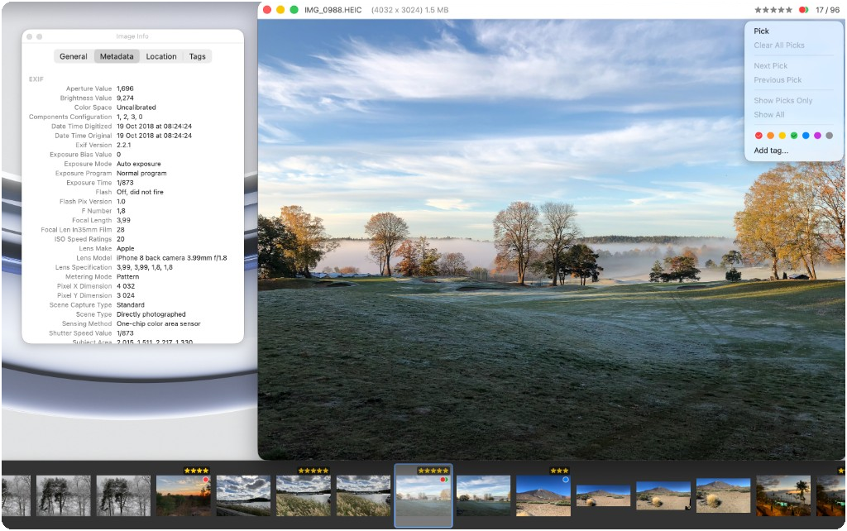Click the Sensing Method value text

pos(158,323)
